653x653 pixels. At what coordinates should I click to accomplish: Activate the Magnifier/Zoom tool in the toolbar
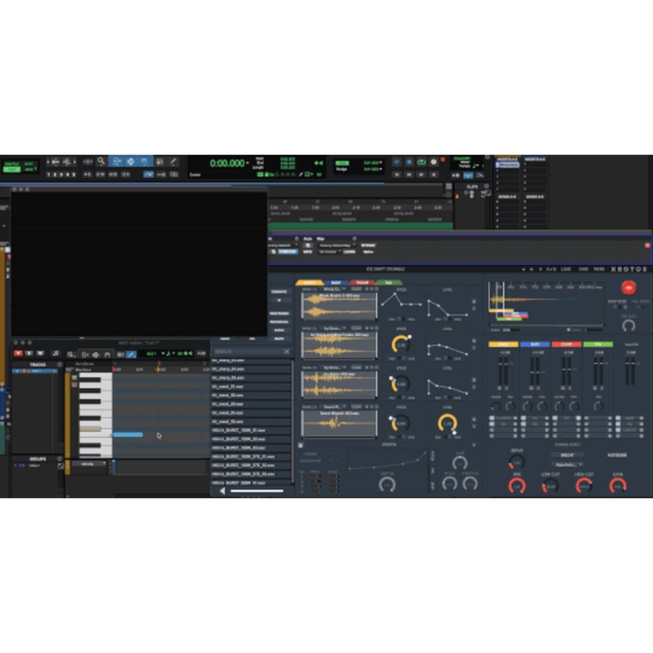click(x=101, y=161)
